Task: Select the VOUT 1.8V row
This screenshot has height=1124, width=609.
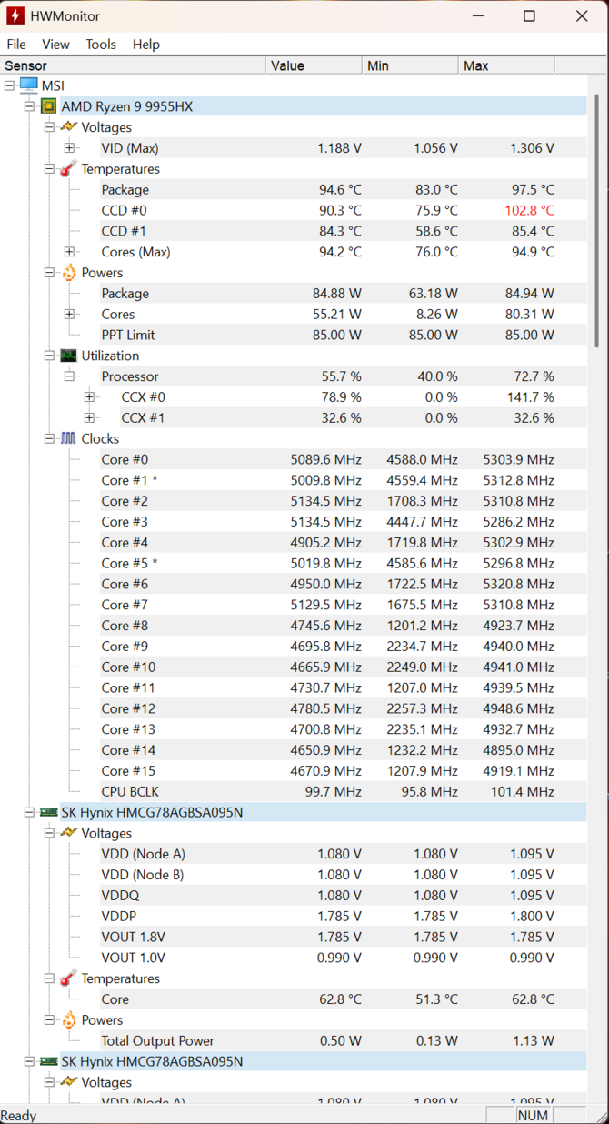Action: click(x=344, y=937)
